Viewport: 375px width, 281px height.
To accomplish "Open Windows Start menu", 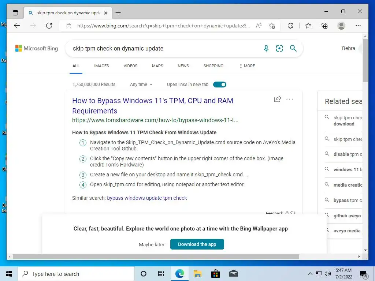I will tap(9, 274).
